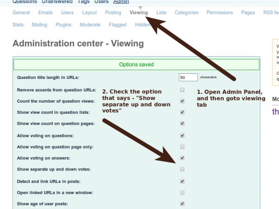Open the Posting settings tab
The height and width of the screenshot is (209, 279).
pos(113,13)
